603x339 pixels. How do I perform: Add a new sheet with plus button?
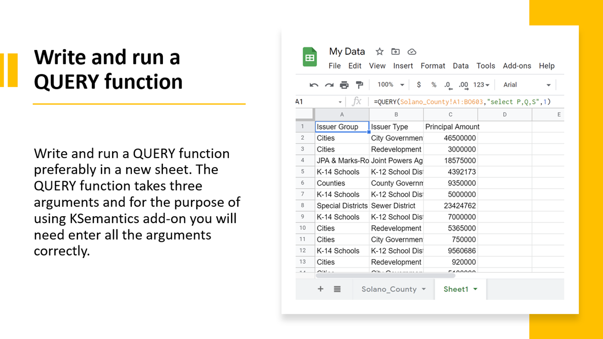tap(320, 289)
